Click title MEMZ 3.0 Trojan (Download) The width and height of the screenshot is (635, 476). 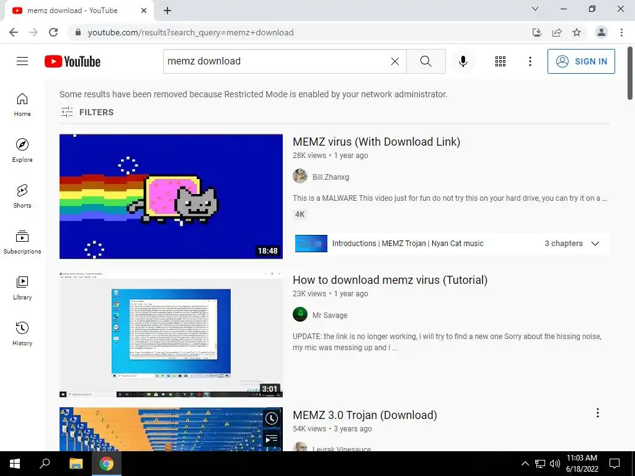click(365, 415)
